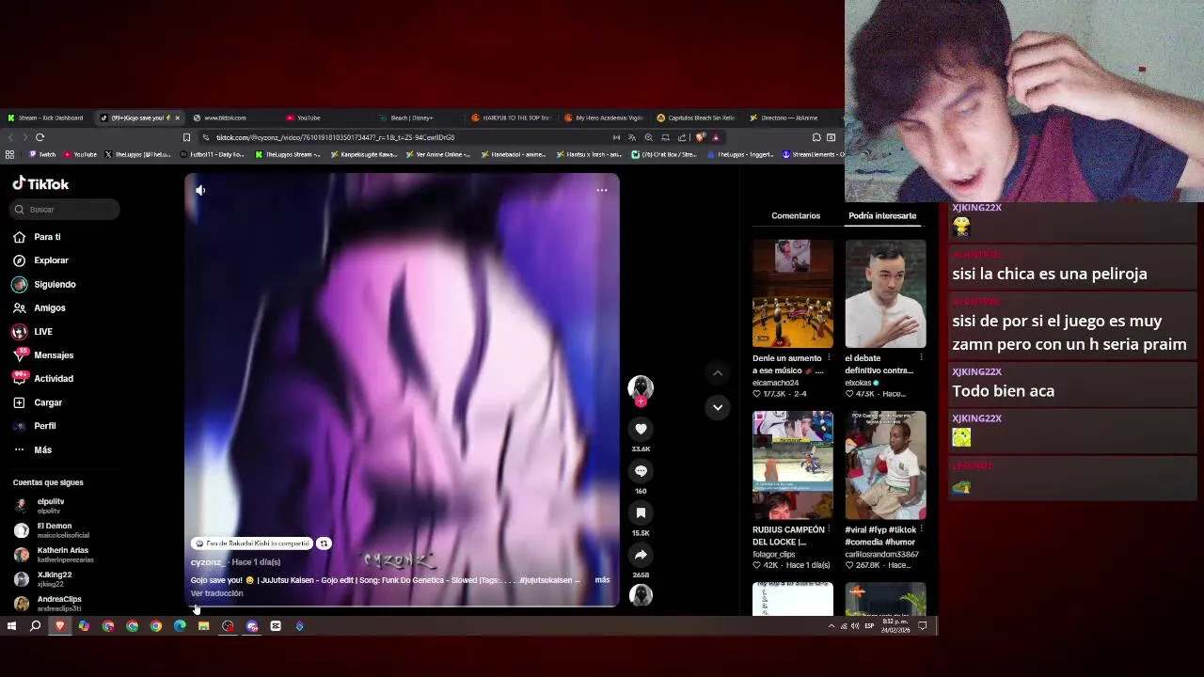
Task: Open the 'RUBIUS CAMPEÓN' video thumbnail
Action: 792,464
